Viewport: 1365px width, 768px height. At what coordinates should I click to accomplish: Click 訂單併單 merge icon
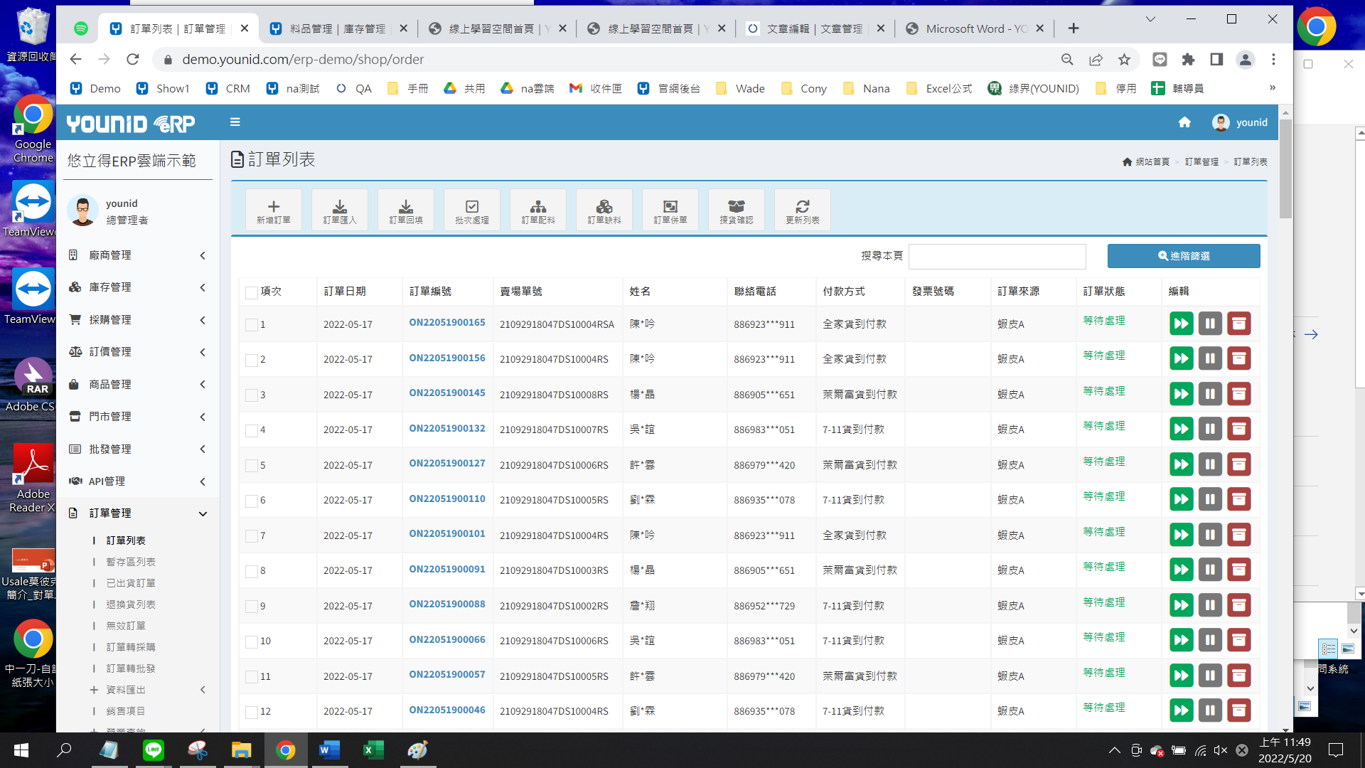click(670, 207)
